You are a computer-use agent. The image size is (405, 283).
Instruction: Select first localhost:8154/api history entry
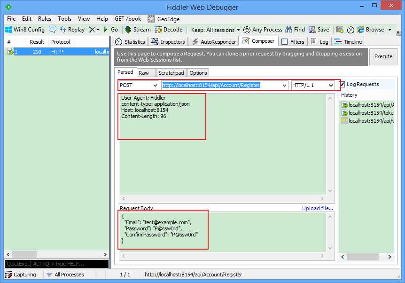click(367, 105)
